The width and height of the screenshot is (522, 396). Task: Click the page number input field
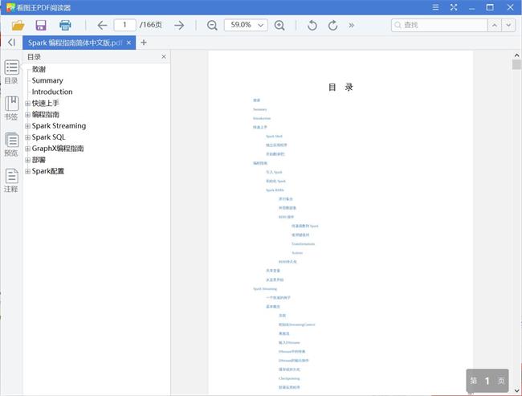tap(124, 25)
